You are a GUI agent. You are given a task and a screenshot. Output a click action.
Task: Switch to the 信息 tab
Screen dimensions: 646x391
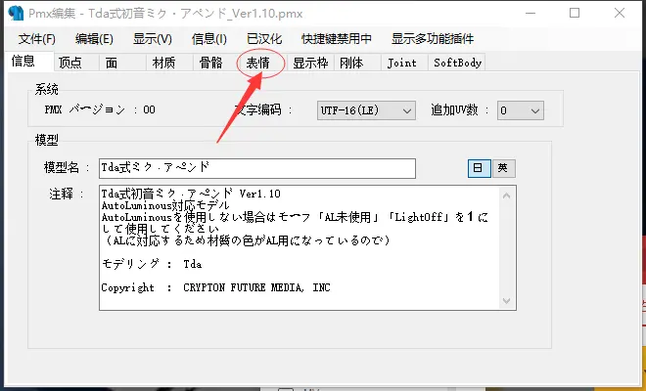pos(28,62)
